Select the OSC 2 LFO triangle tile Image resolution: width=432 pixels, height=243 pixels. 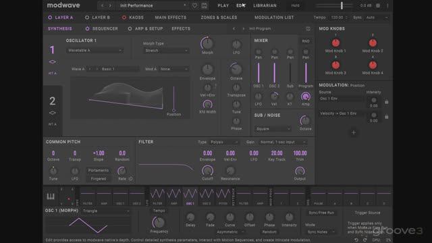(x=207, y=196)
